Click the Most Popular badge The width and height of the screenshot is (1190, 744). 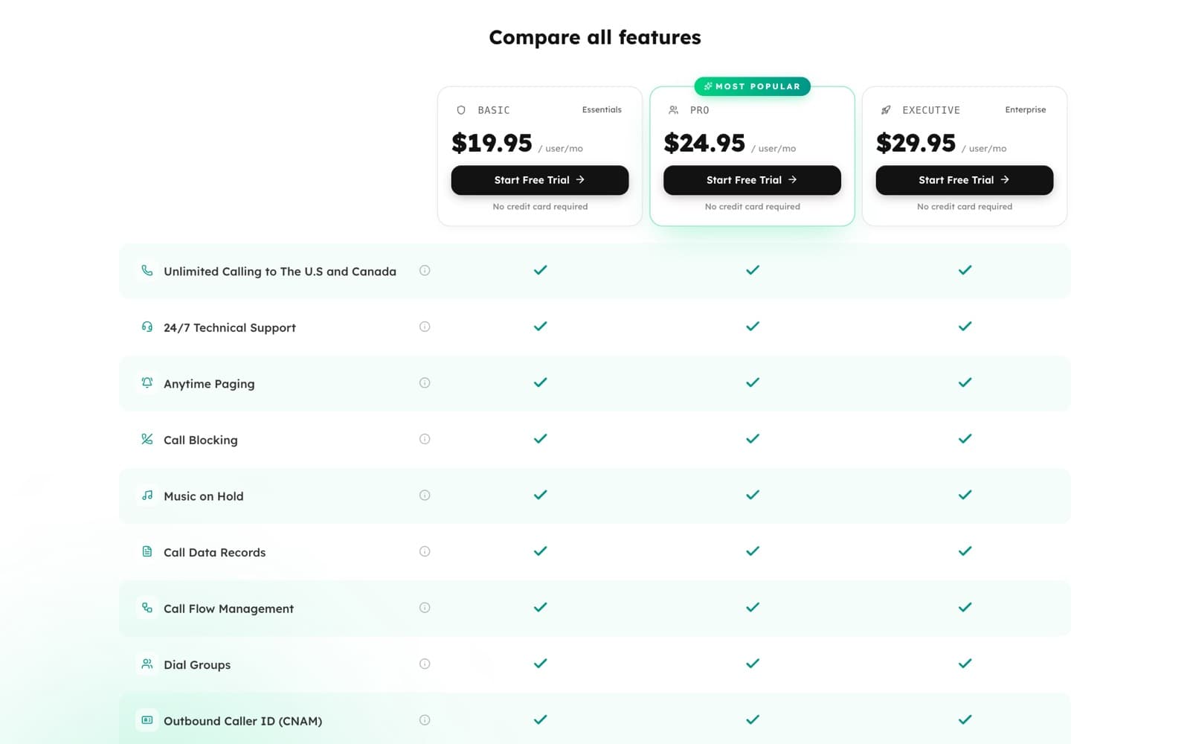(752, 86)
